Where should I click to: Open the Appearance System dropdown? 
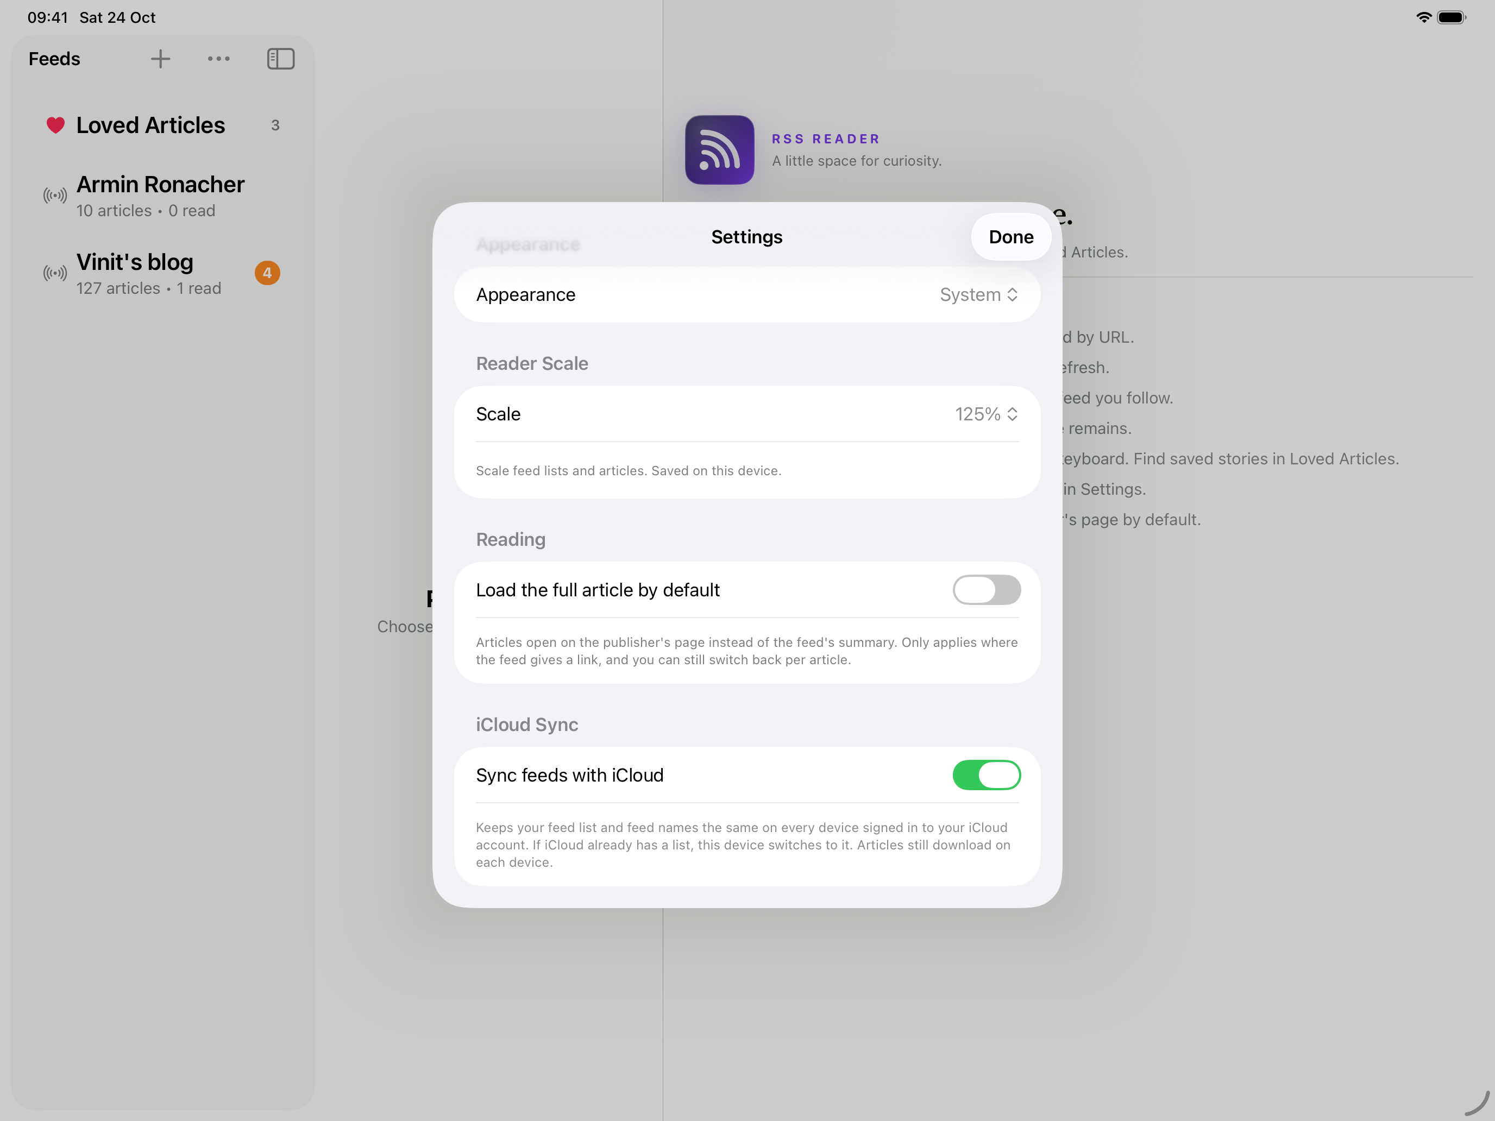tap(978, 294)
